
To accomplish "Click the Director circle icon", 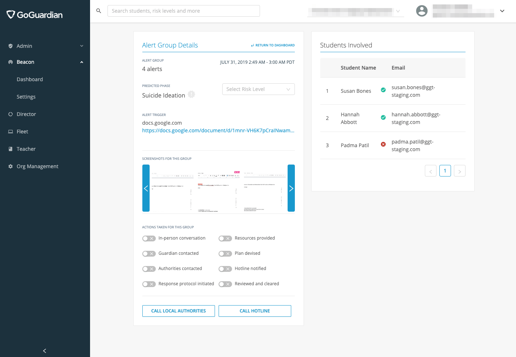I will tap(11, 114).
